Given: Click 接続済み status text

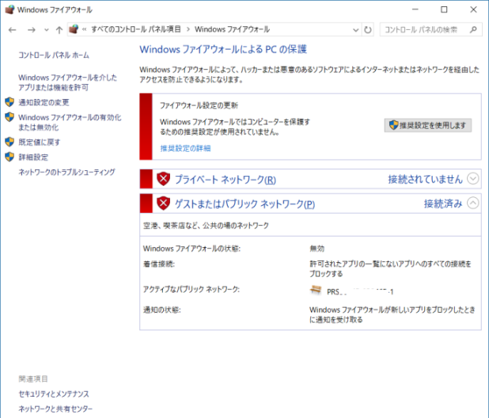Looking at the screenshot, I should (x=443, y=203).
